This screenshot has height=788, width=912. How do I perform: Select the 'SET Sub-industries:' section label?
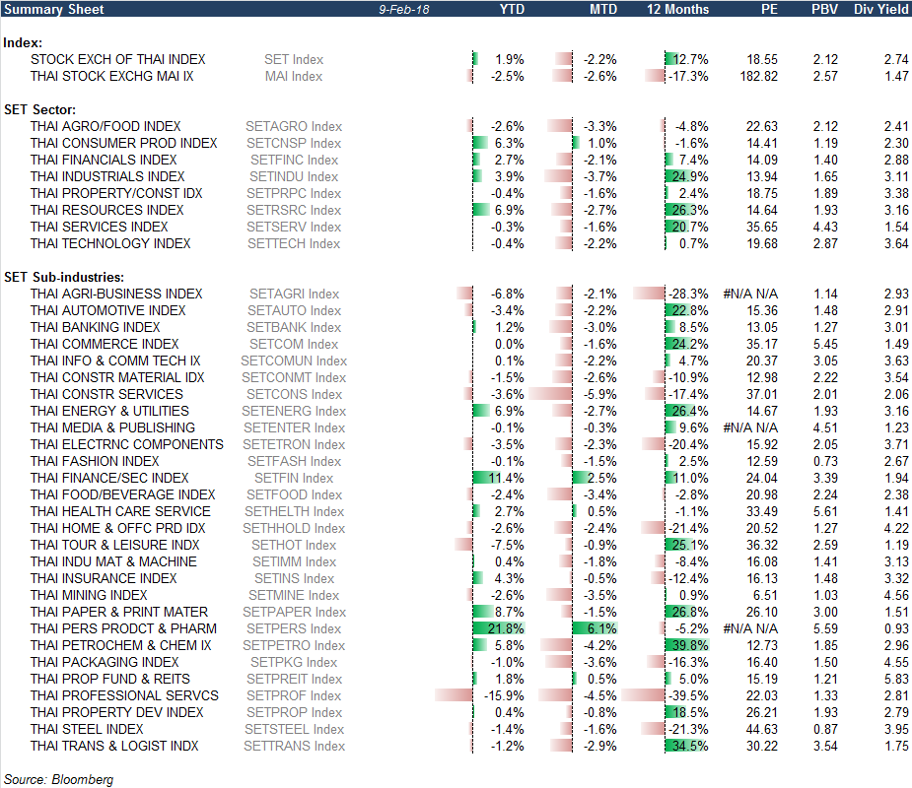64,277
